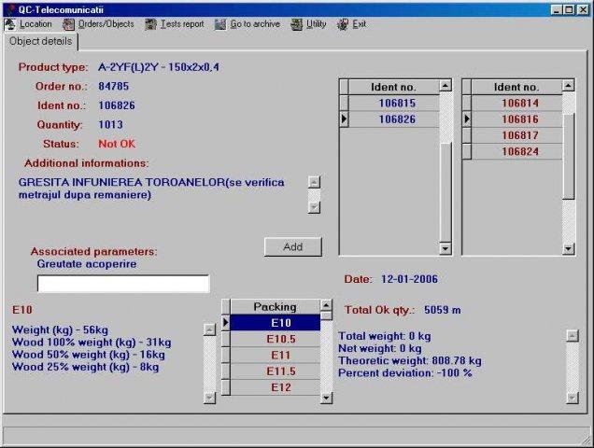The width and height of the screenshot is (594, 448).
Task: Click up arrow beside Additional informations text
Action: (x=314, y=182)
